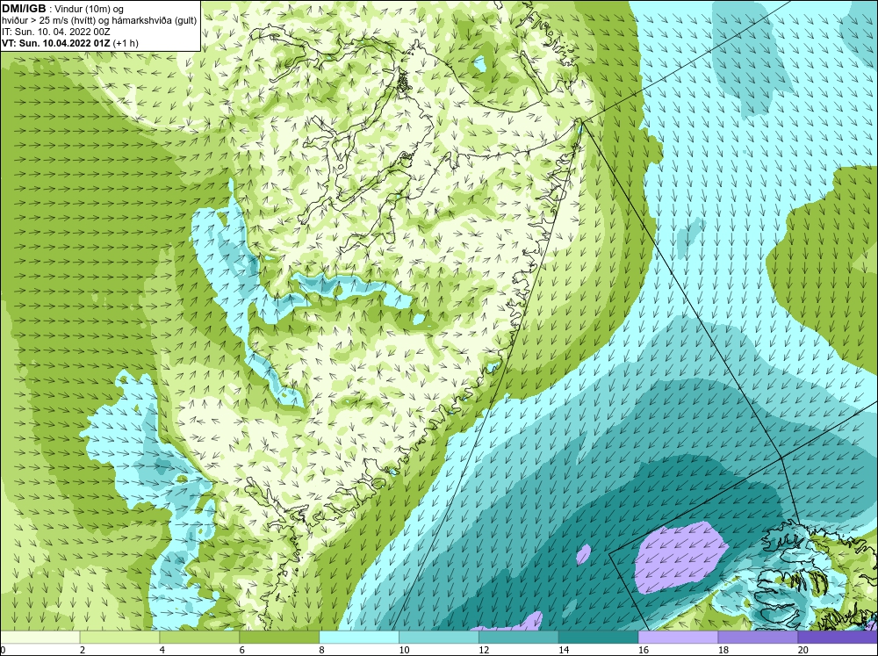Image resolution: width=878 pixels, height=656 pixels.
Task: Select the 12-14 m/s teal legend swatch
Action: point(519,638)
